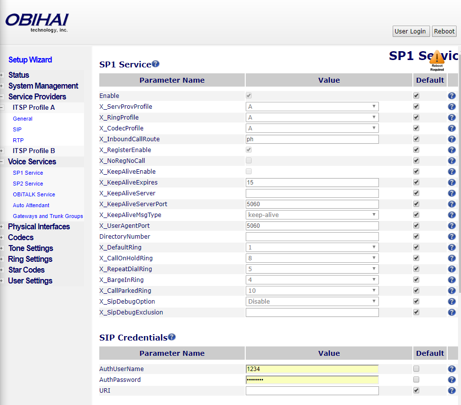
Task: Show help for X_CallParkedRing
Action: 452,291
